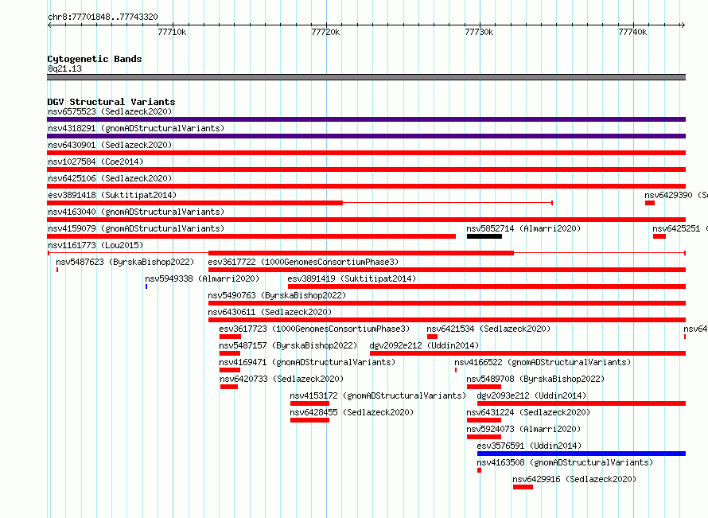
Task: Click the purple nsv6575523 variant bar
Action: 366,119
